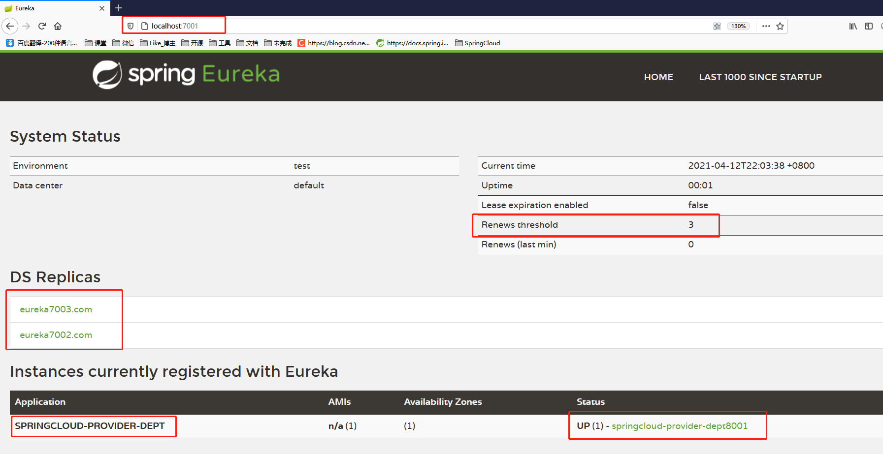
Task: Select the Eureka tab
Action: [x=54, y=8]
